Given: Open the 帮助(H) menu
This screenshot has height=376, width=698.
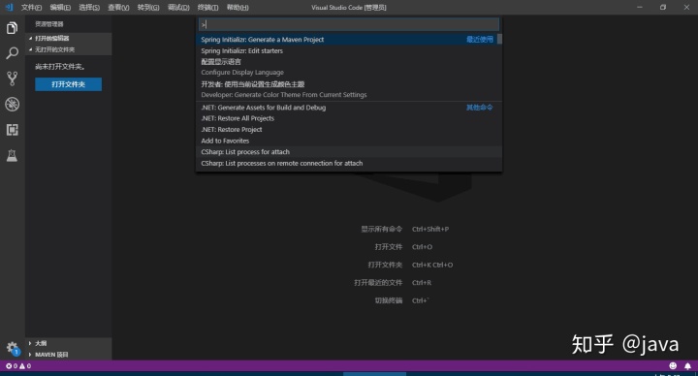Looking at the screenshot, I should [238, 7].
